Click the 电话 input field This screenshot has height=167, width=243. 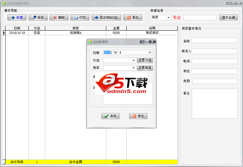coord(215,61)
